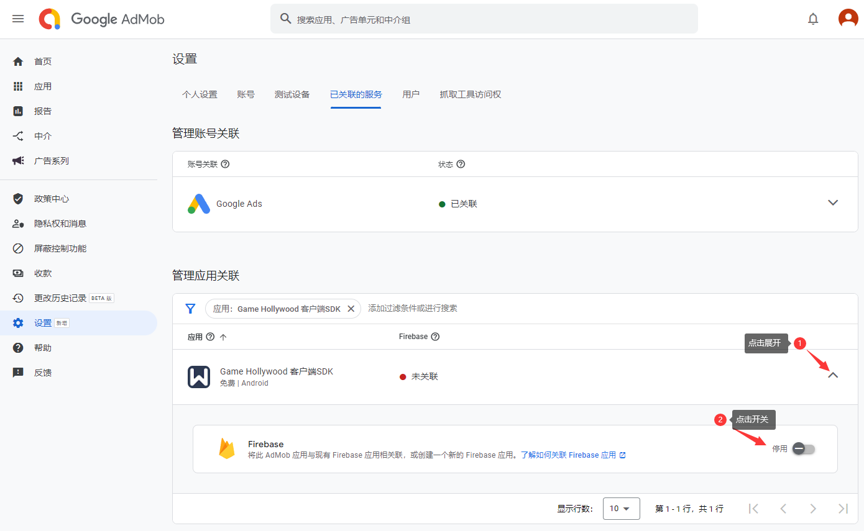The height and width of the screenshot is (531, 864).
Task: Open the hamburger main menu
Action: [x=18, y=19]
